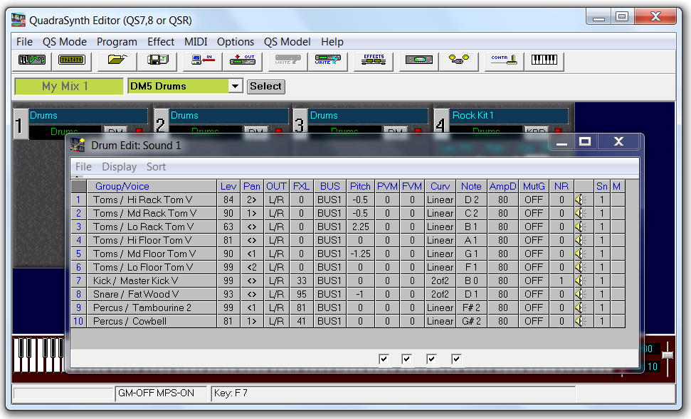Click the Group/Voice column header
Screen dimensions: 691x419
click(x=122, y=186)
